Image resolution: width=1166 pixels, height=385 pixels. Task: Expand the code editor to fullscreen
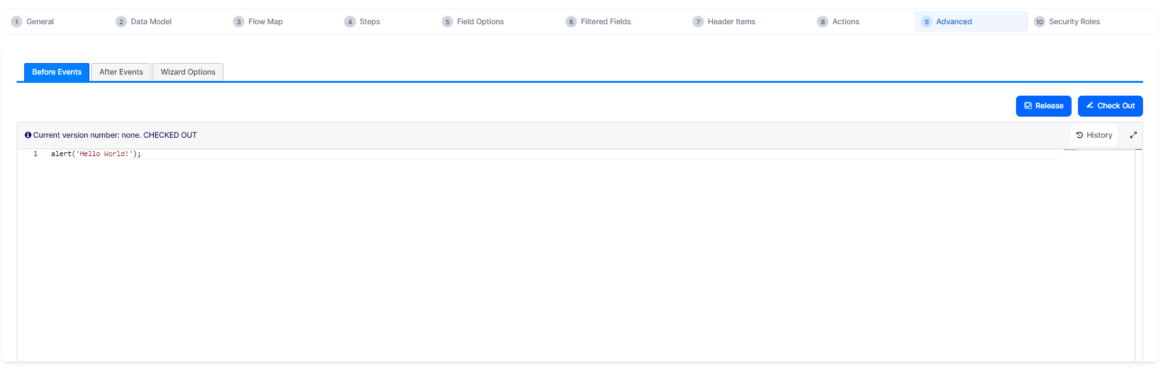pos(1133,135)
